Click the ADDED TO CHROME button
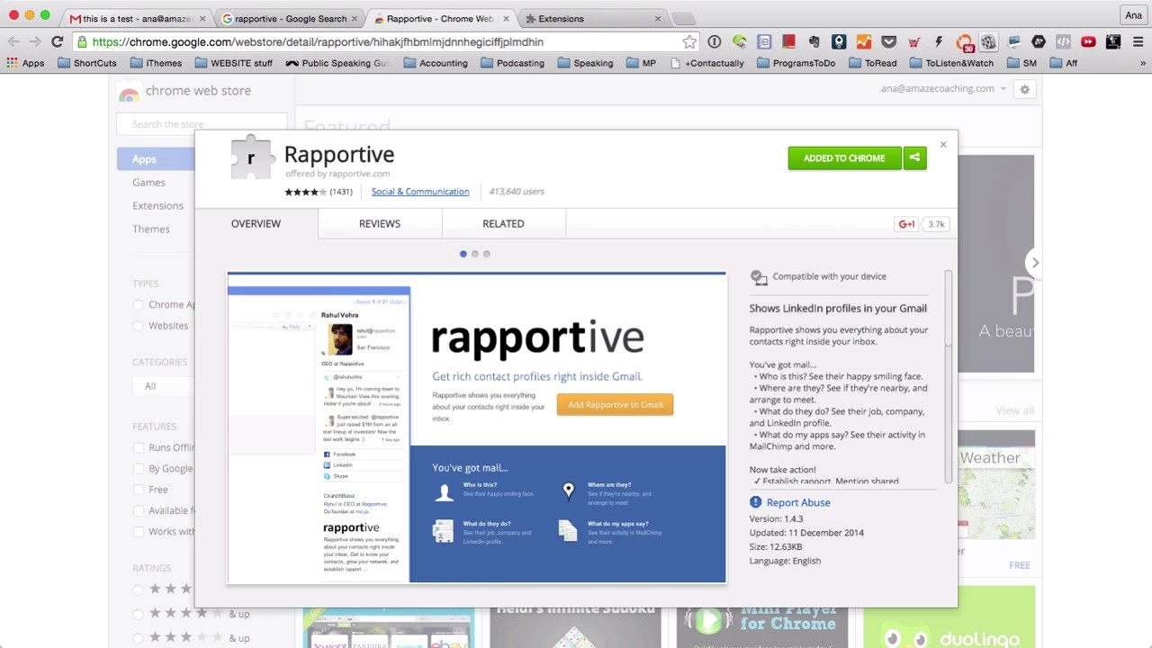 [x=844, y=157]
